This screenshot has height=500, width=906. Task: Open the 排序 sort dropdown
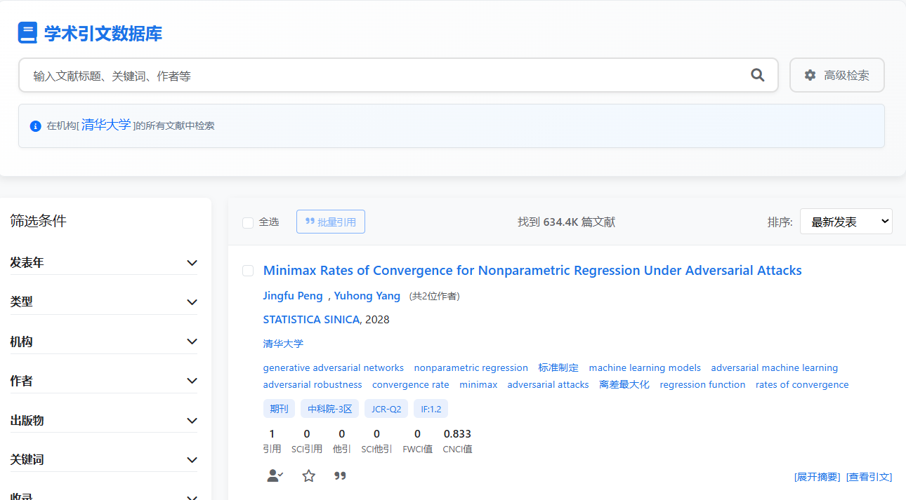[x=846, y=222]
